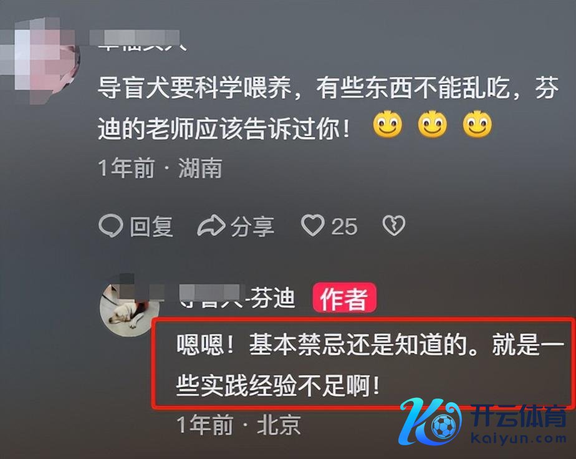
Task: Tap the middle smiley emoji
Action: tap(433, 124)
